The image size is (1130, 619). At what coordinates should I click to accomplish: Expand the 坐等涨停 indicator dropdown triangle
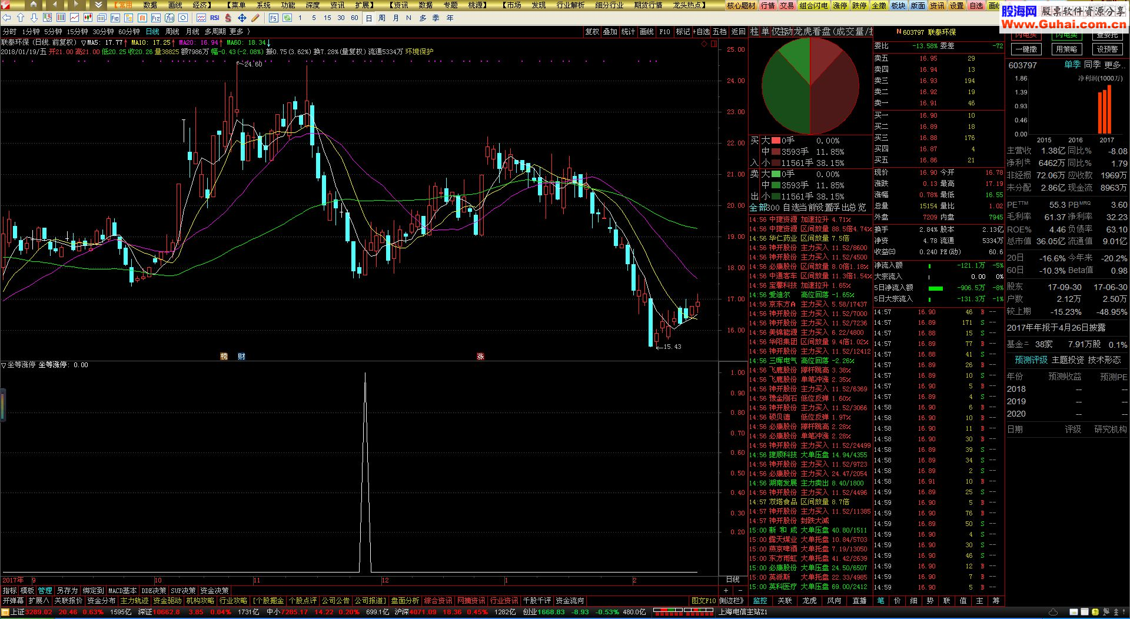point(4,365)
